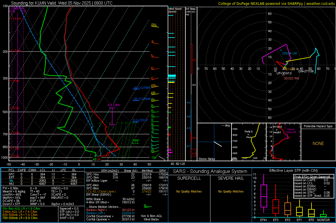336x223 pixels.
Task: Click the magenta OMEGA label
Action: 18,8
